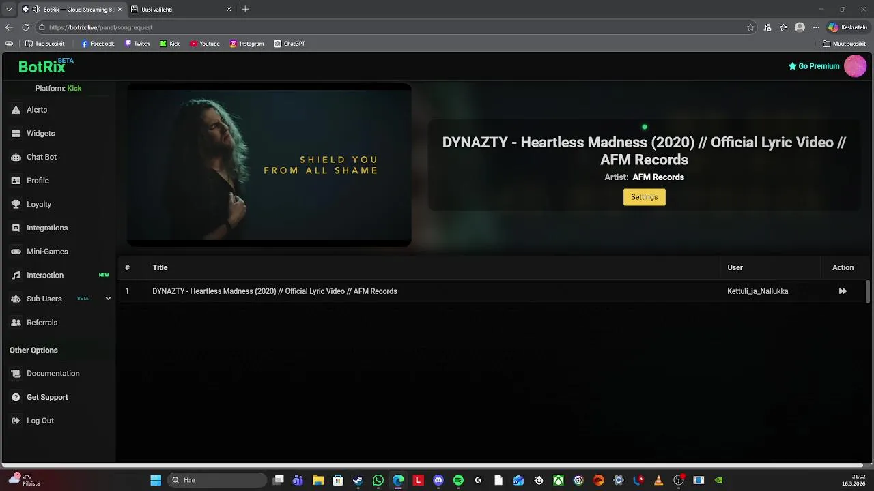Click the yellow Settings button

pyautogui.click(x=644, y=197)
